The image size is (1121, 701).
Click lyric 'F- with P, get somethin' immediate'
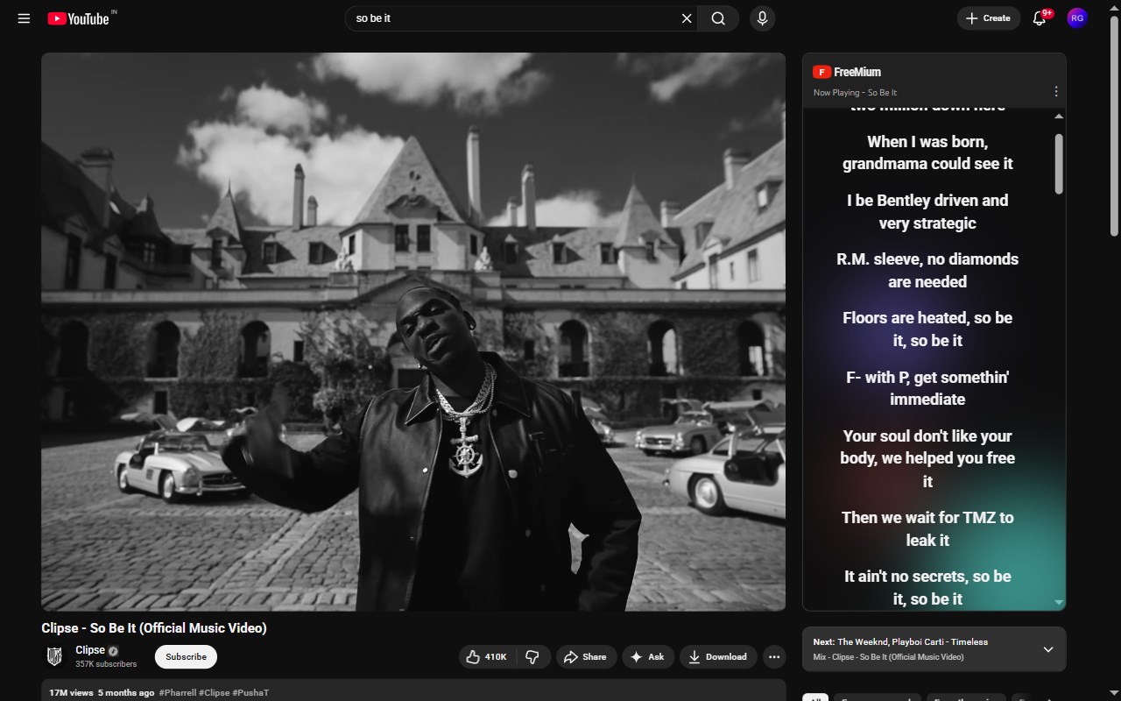[927, 387]
